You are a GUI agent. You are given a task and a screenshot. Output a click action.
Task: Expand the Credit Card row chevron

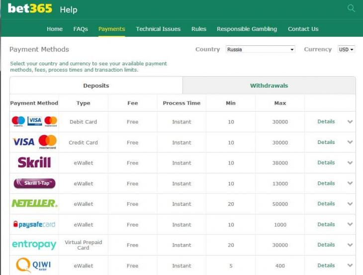pyautogui.click(x=350, y=142)
